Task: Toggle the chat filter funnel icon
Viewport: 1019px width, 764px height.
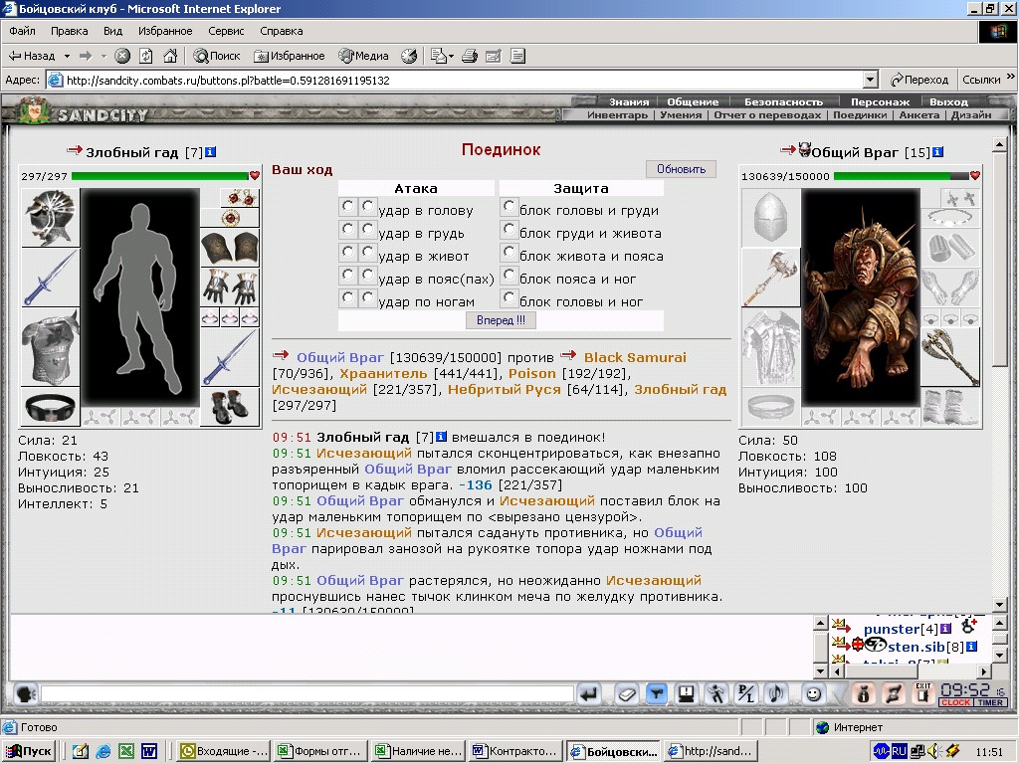Action: click(x=657, y=694)
